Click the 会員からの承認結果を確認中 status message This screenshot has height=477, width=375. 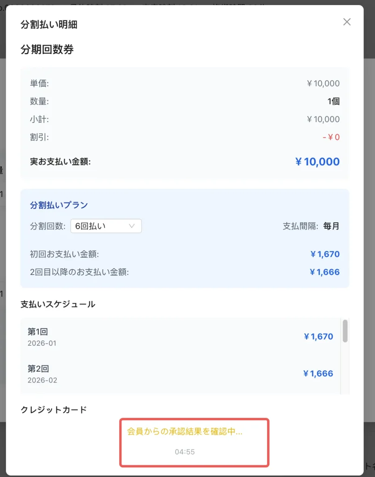coord(185,431)
